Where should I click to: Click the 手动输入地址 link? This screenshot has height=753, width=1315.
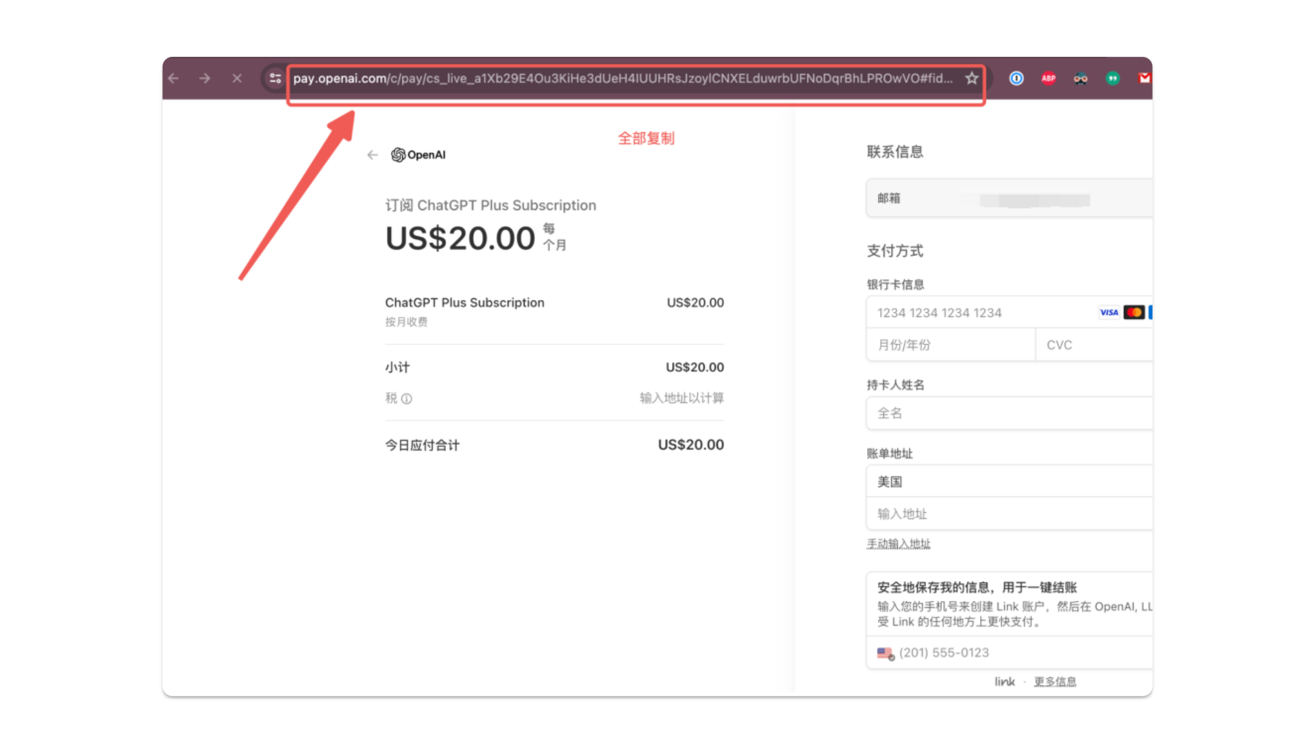(899, 544)
